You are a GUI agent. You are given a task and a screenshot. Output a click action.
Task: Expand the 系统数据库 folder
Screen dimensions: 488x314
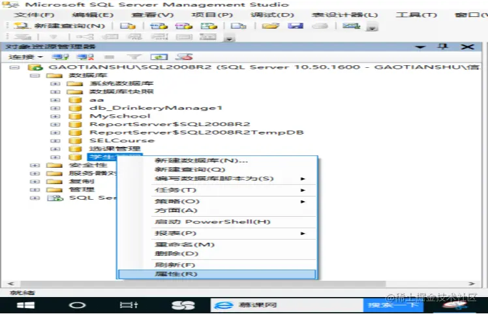coord(55,84)
